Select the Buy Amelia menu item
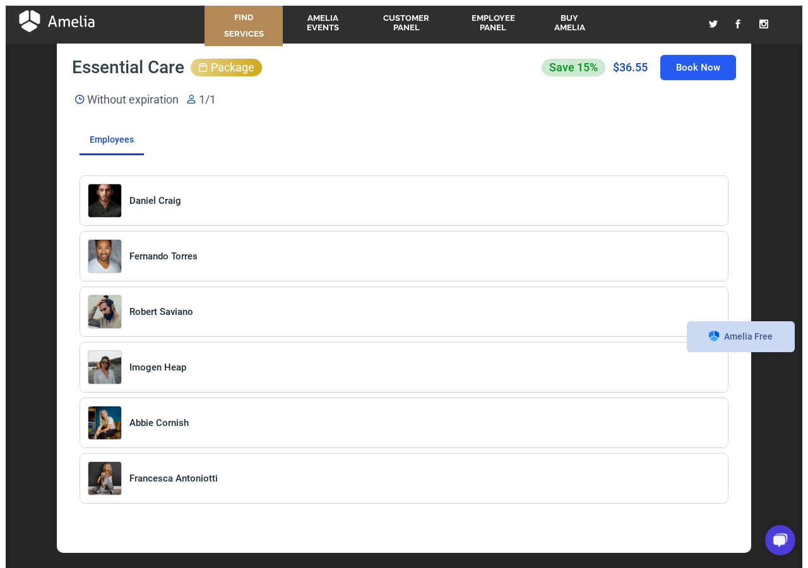Screen dimensions: 808x568 tap(569, 23)
